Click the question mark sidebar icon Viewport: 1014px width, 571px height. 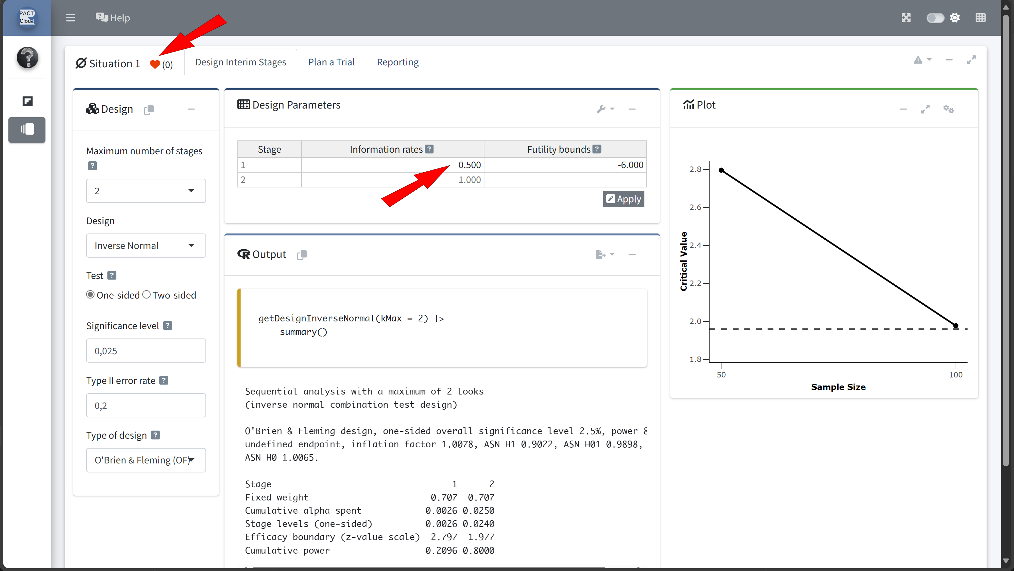27,57
